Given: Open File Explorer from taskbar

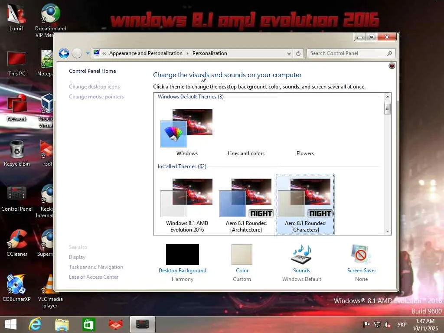Looking at the screenshot, I should click(x=62, y=324).
